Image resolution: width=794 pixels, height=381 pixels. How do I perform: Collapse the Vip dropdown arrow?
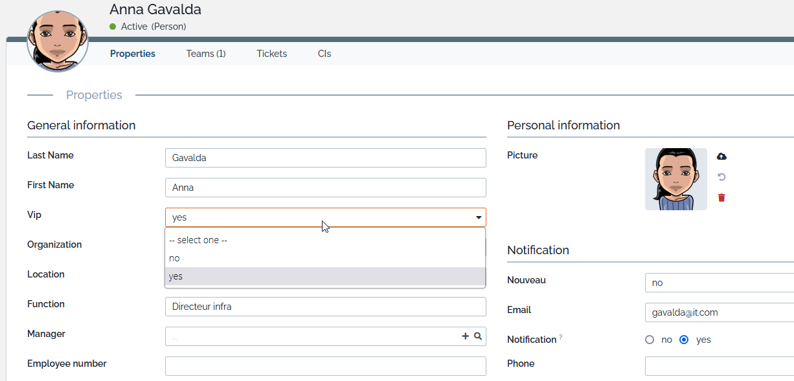(479, 218)
